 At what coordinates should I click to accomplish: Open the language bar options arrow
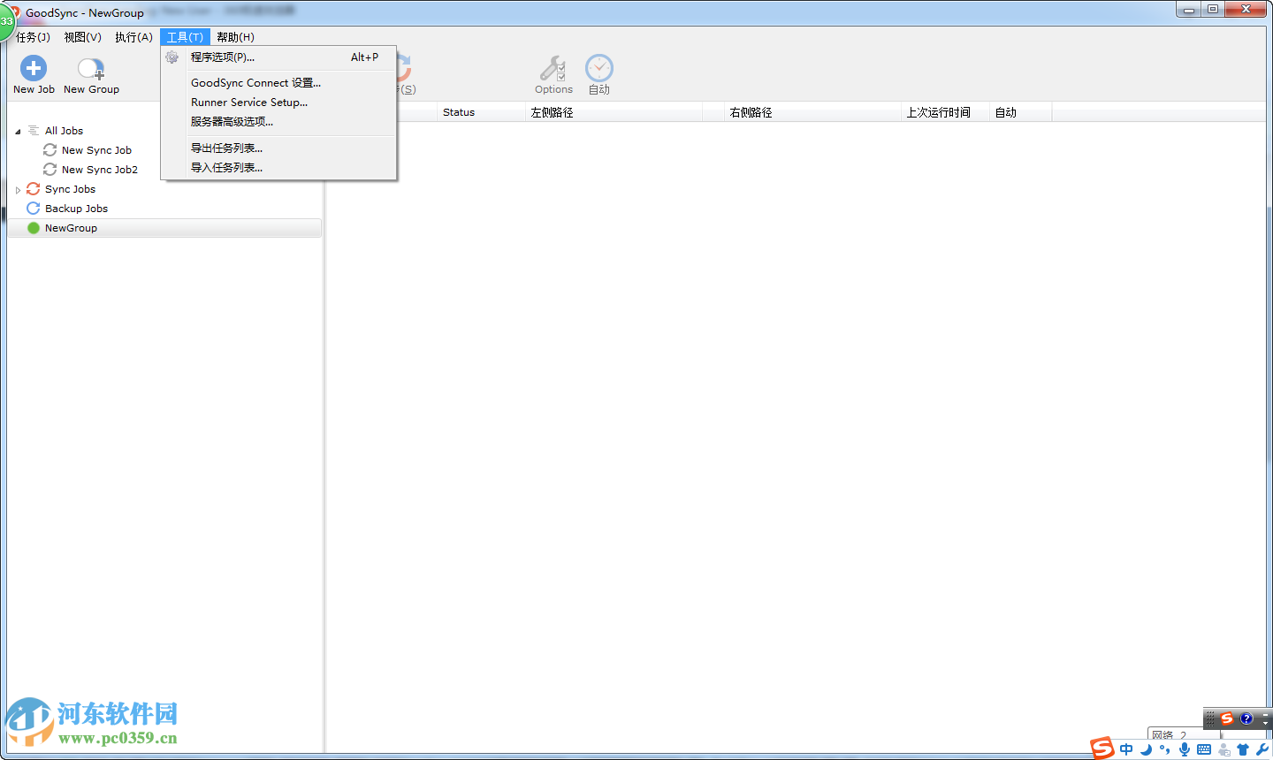[x=1266, y=723]
